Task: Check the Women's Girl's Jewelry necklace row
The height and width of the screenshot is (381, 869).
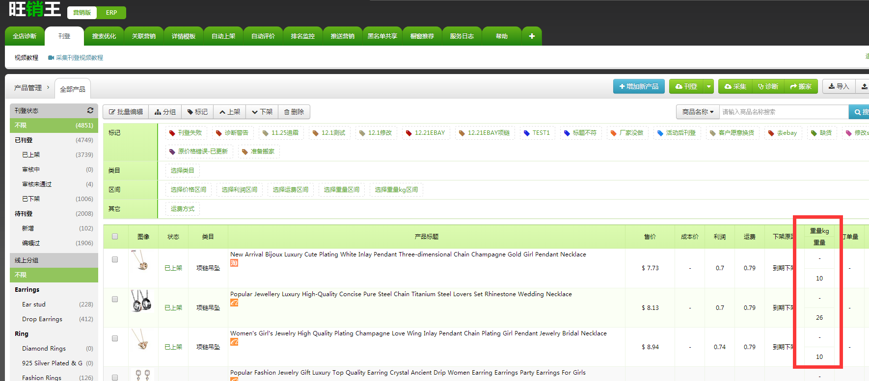Action: [115, 338]
